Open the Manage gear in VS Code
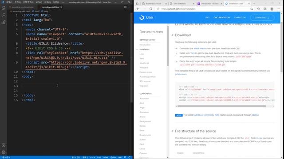 pyautogui.click(x=4, y=152)
